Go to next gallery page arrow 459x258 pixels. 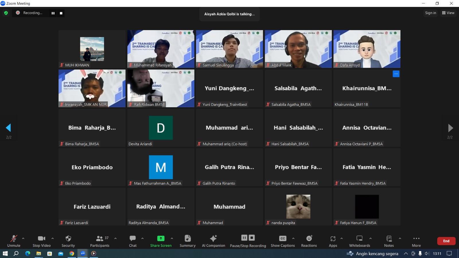[x=450, y=128]
